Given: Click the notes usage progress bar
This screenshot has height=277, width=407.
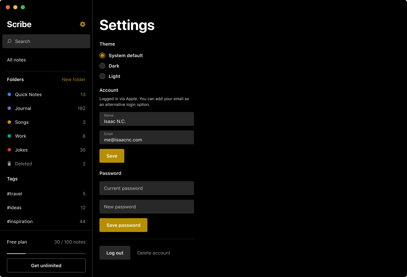Looking at the screenshot, I should (x=46, y=253).
